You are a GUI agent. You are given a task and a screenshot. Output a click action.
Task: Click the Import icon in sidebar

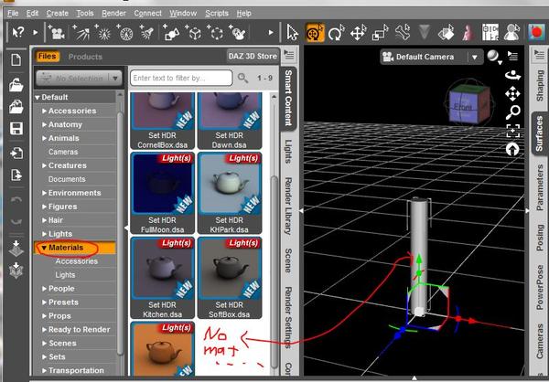pyautogui.click(x=16, y=153)
